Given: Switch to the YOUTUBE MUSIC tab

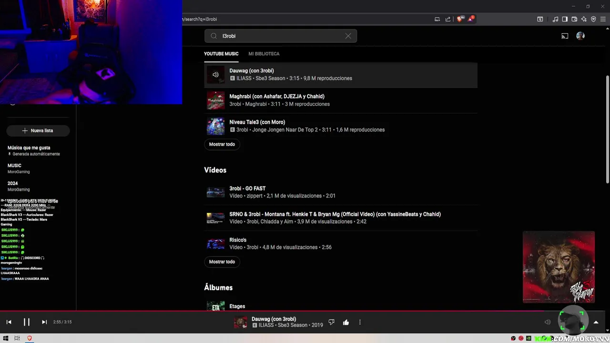Looking at the screenshot, I should 221,54.
